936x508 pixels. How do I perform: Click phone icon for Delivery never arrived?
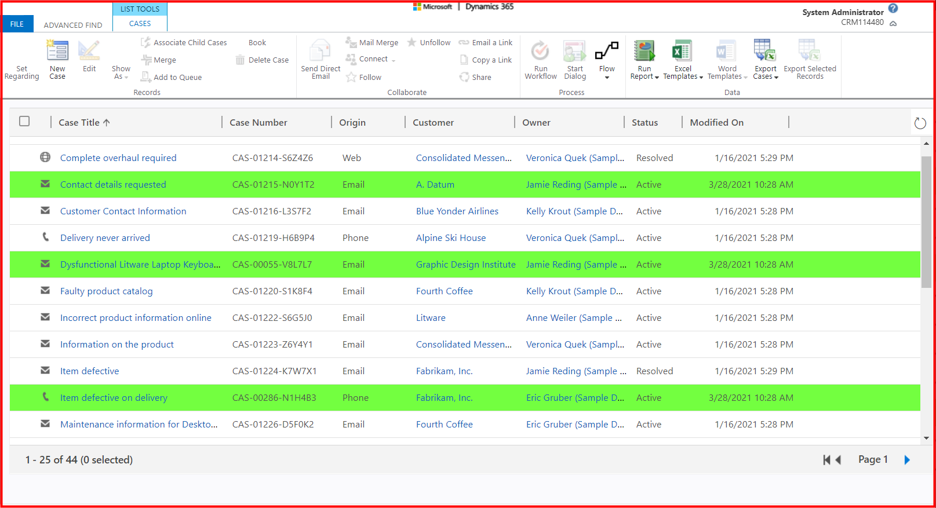pos(45,237)
